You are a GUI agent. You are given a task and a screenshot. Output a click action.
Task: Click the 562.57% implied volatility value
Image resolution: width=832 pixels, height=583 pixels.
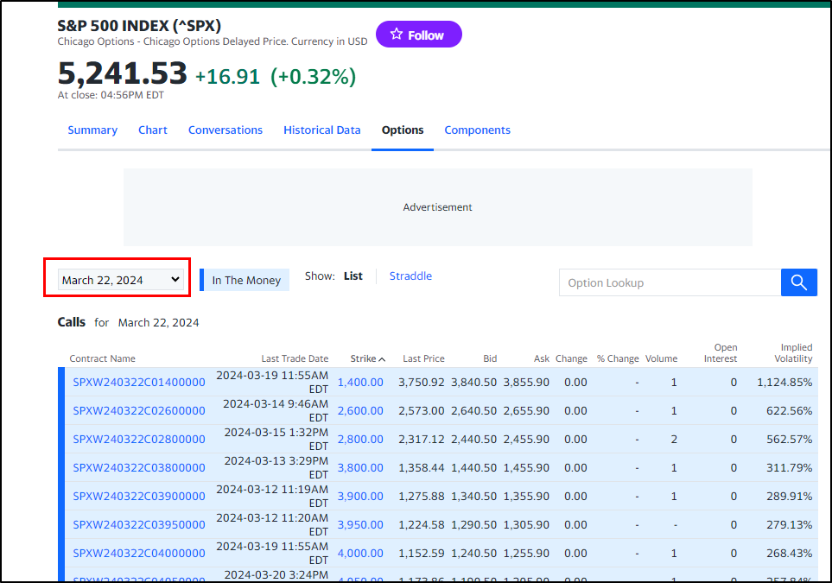coord(789,440)
